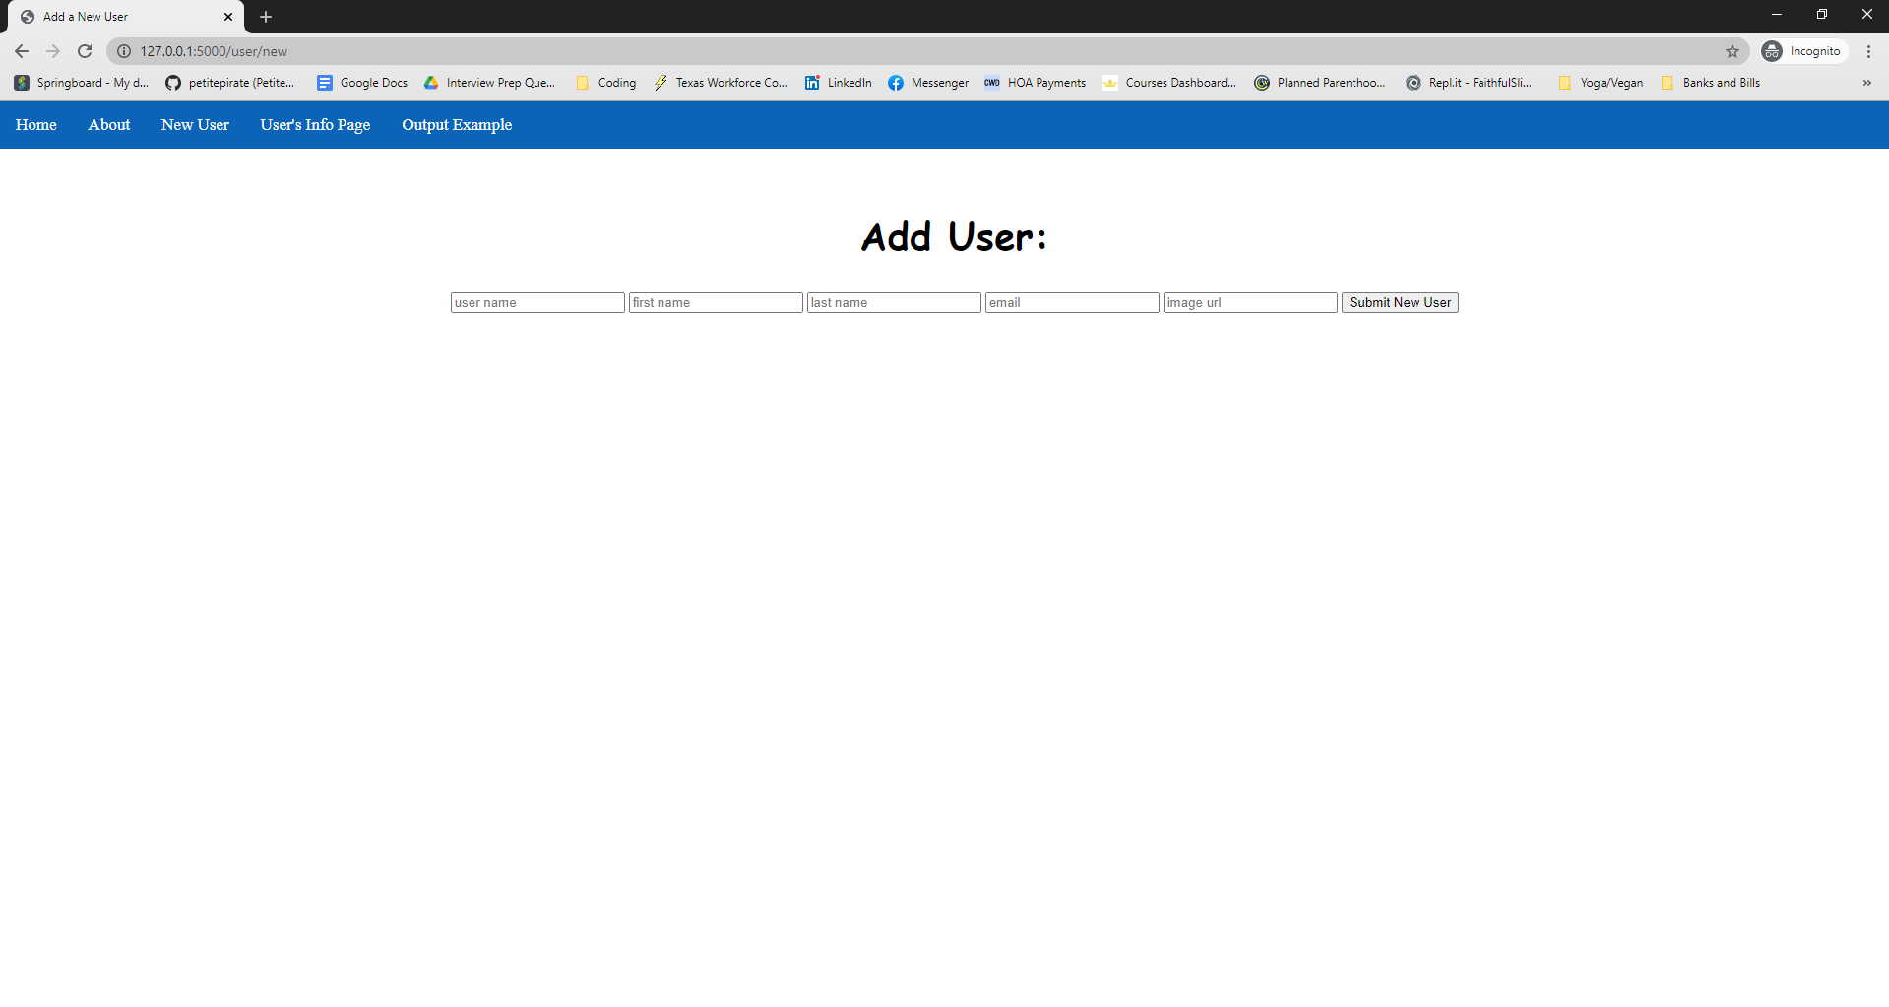Close the Add a New User tab
The width and height of the screenshot is (1889, 1007).
click(228, 17)
